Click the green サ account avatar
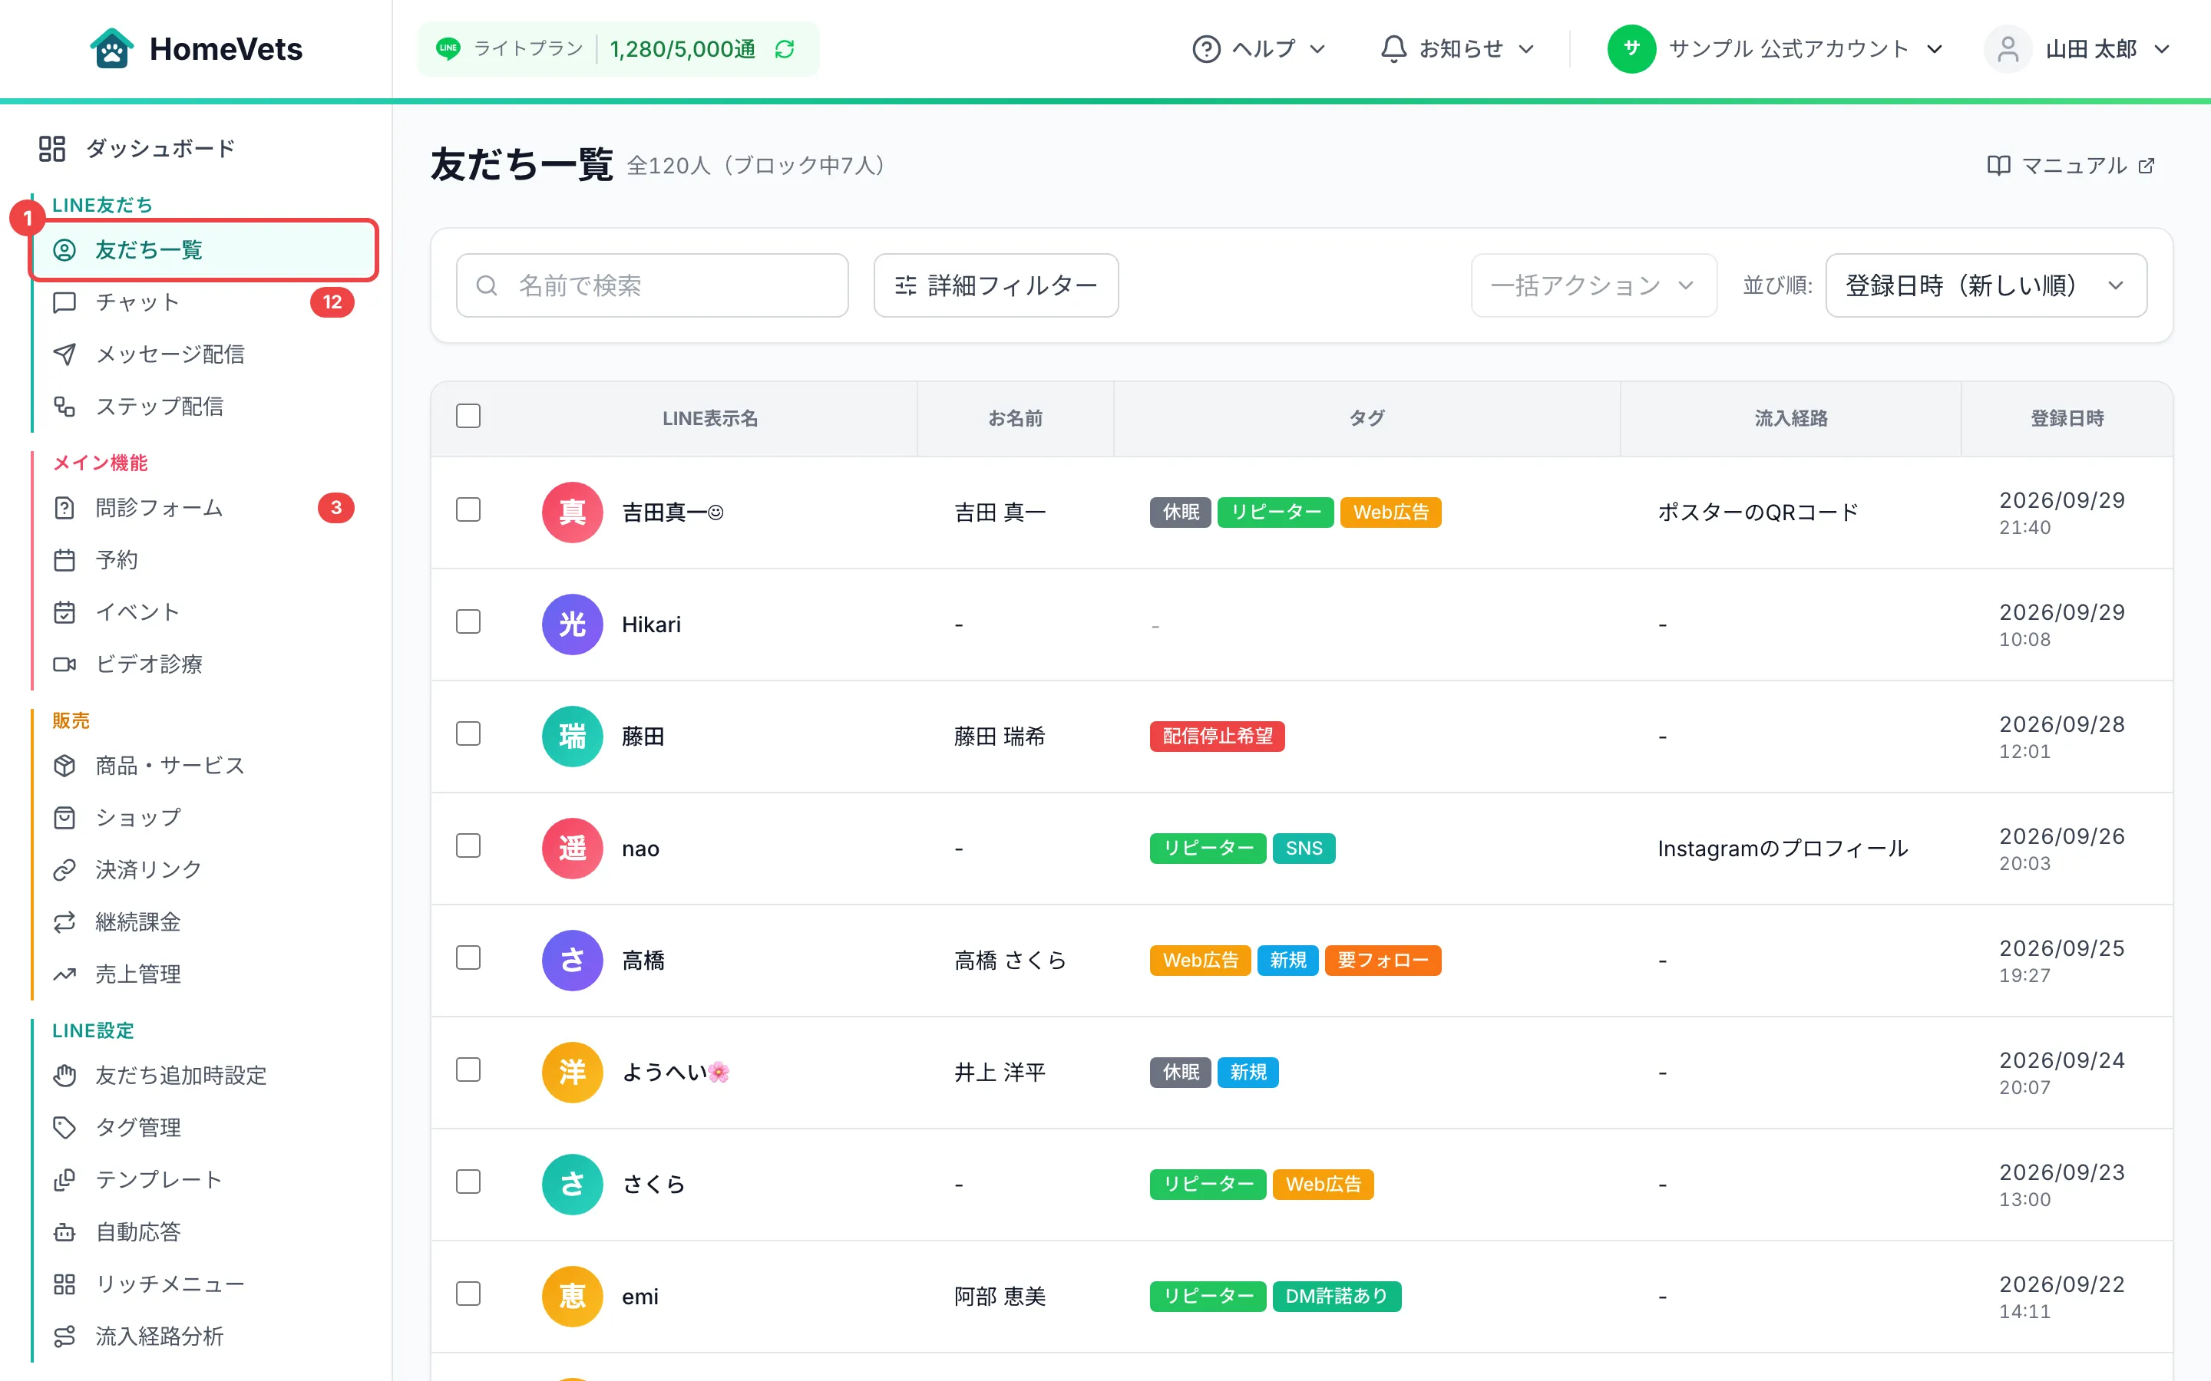The height and width of the screenshot is (1381, 2211). (1631, 49)
